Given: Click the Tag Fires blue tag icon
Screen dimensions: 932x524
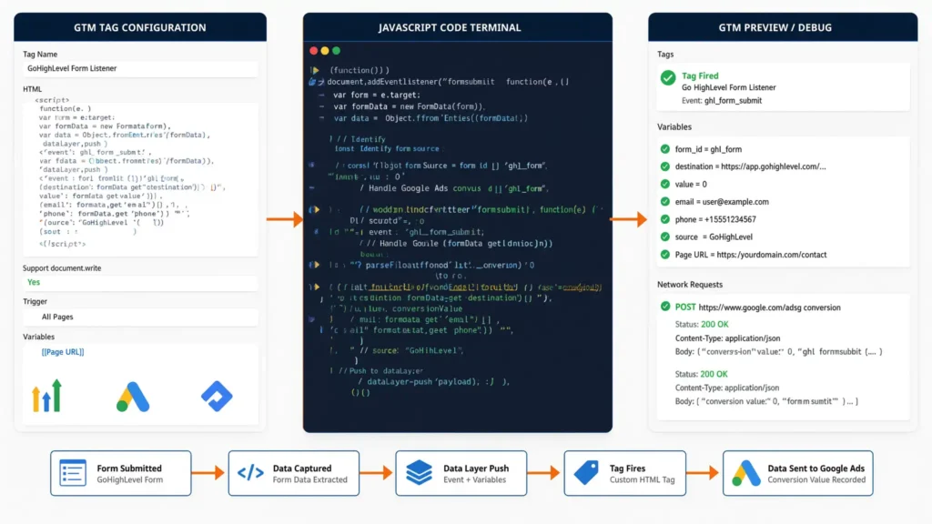Looking at the screenshot, I should (x=587, y=473).
